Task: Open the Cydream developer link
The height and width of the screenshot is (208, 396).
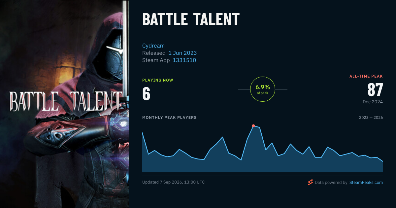Action: (153, 46)
